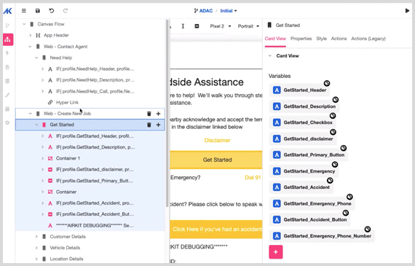Delete the Get Started web page trash icon
The height and width of the screenshot is (266, 415).
149,125
